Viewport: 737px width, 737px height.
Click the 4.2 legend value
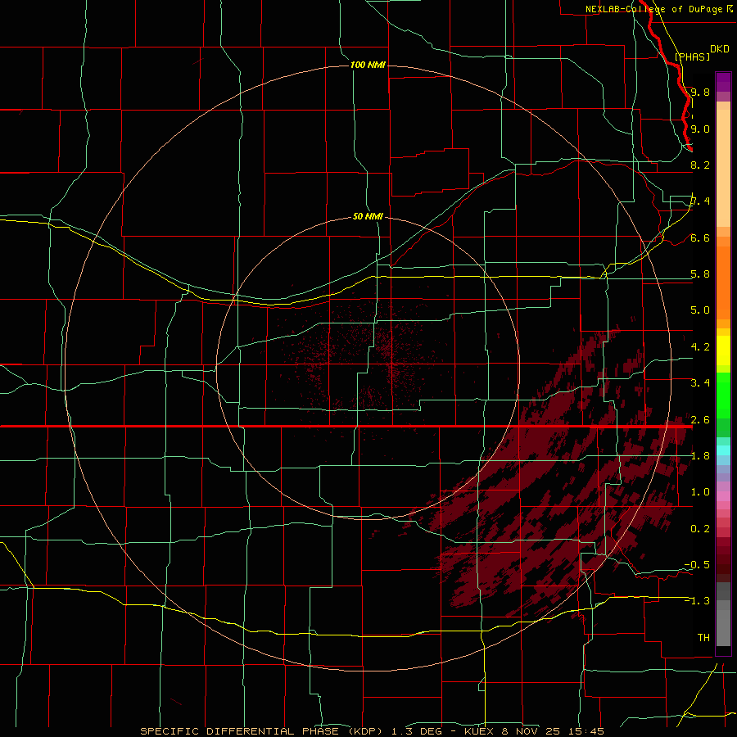tap(700, 347)
